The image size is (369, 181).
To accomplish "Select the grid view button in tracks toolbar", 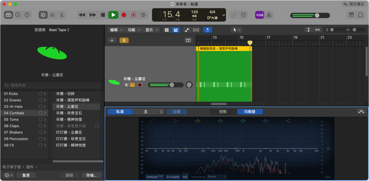I will (167, 30).
